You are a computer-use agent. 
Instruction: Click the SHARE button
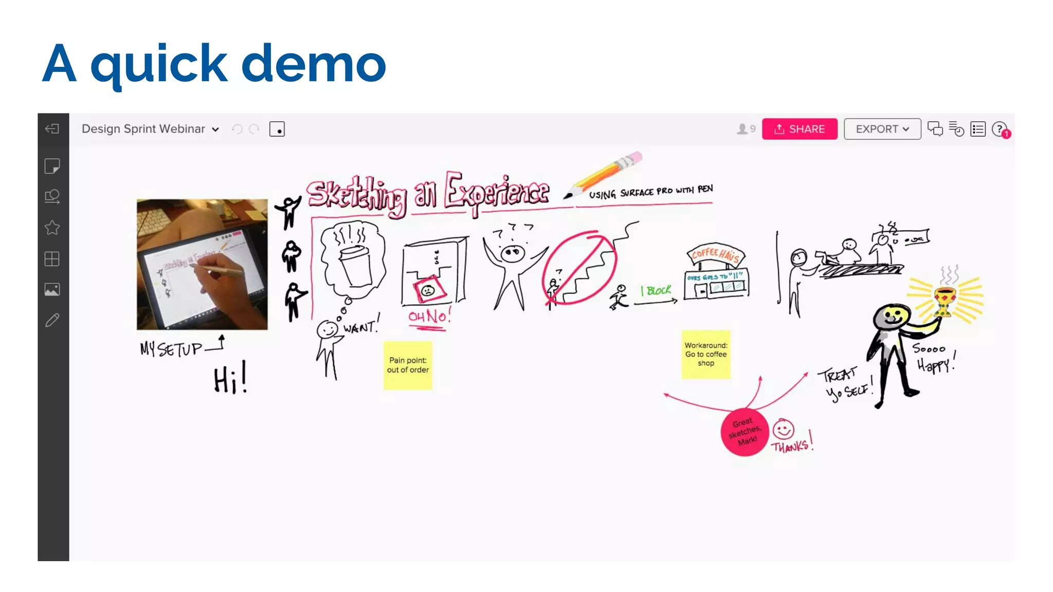[x=800, y=129]
